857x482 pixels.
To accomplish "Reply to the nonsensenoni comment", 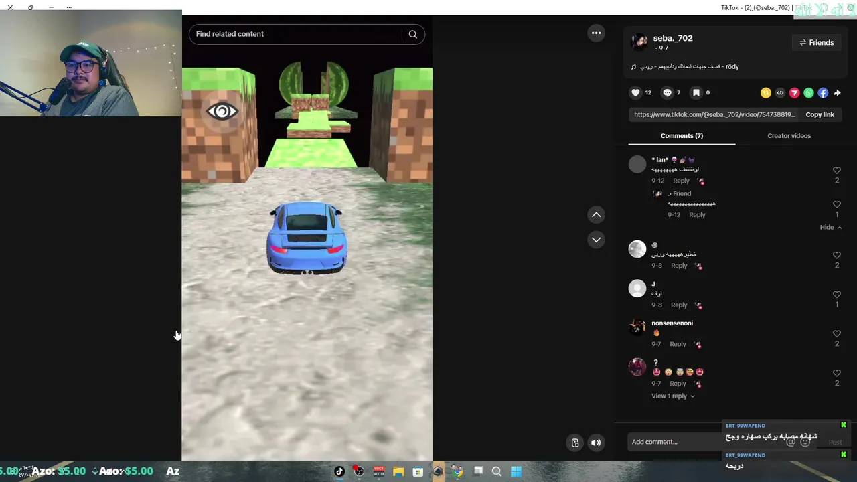I will tap(678, 344).
